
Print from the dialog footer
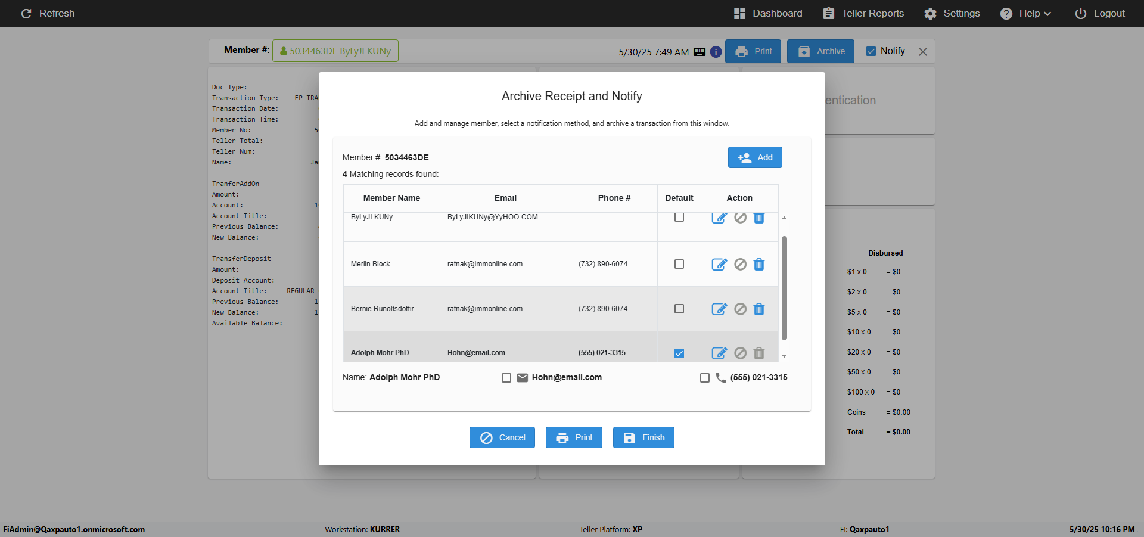click(x=574, y=437)
